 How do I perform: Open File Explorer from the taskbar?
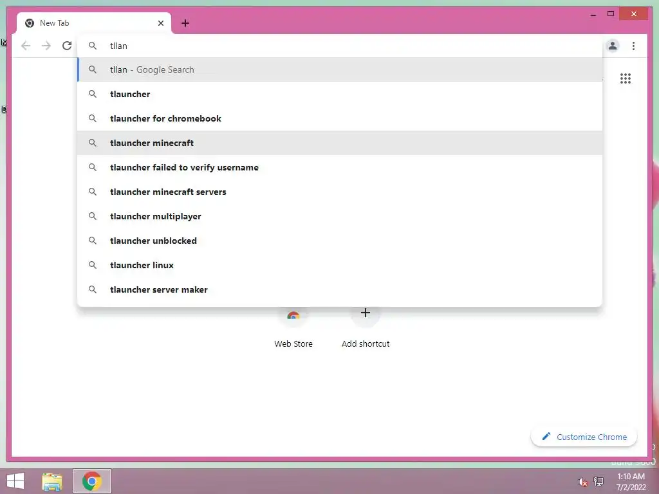tap(52, 481)
